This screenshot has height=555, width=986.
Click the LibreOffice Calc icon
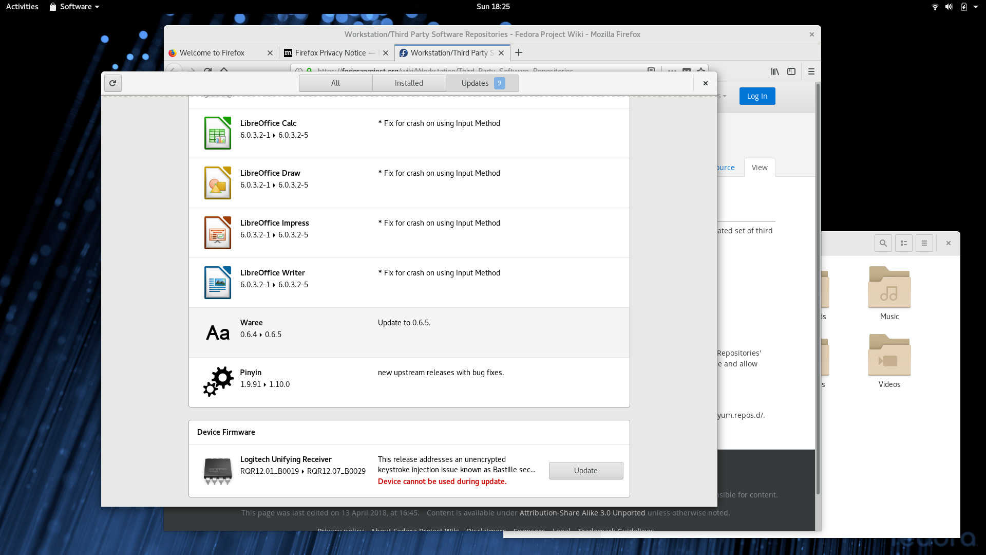[x=218, y=133]
